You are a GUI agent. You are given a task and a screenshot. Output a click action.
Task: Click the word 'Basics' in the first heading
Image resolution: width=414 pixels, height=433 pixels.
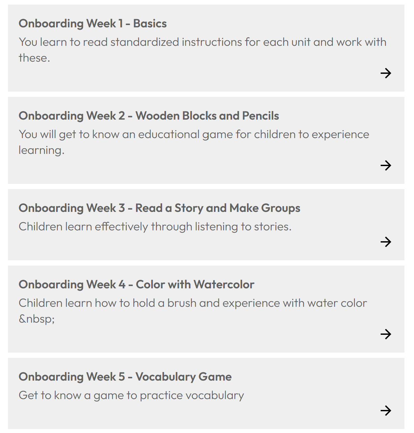coord(150,24)
